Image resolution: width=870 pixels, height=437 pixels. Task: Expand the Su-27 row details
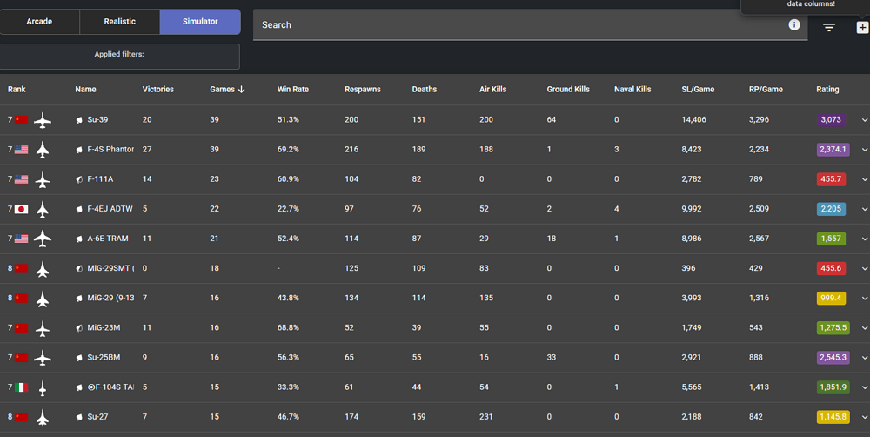864,417
